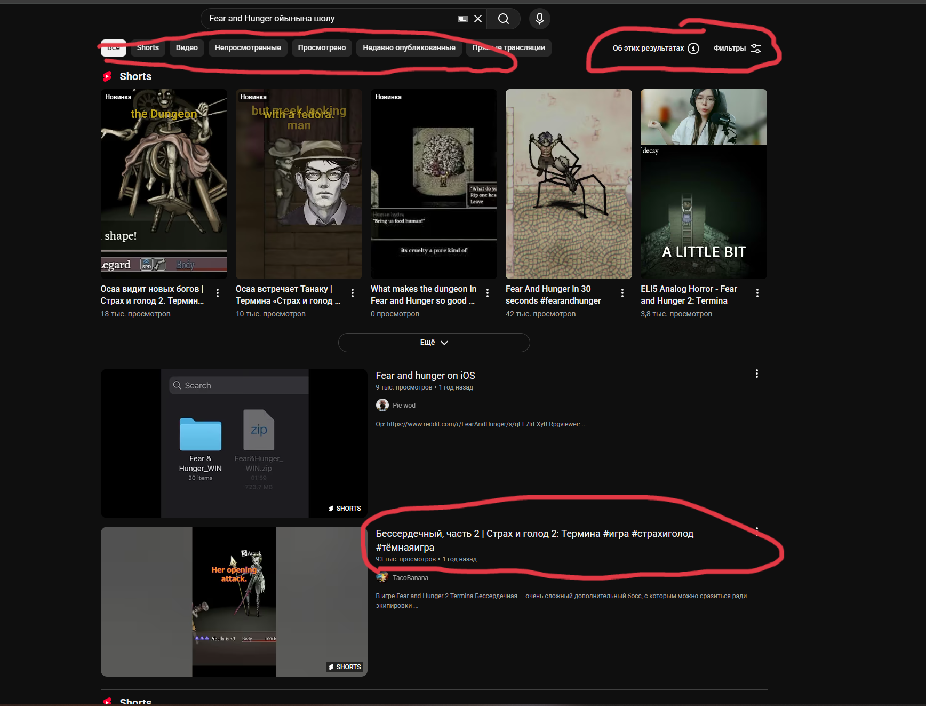Play the human hydra short thumbnail
The height and width of the screenshot is (706, 926).
pyautogui.click(x=434, y=184)
